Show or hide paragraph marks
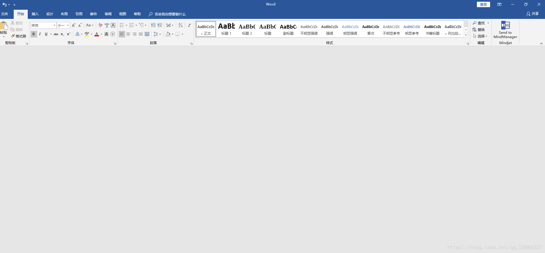Screen dimensions: 545x253 pyautogui.click(x=189, y=25)
